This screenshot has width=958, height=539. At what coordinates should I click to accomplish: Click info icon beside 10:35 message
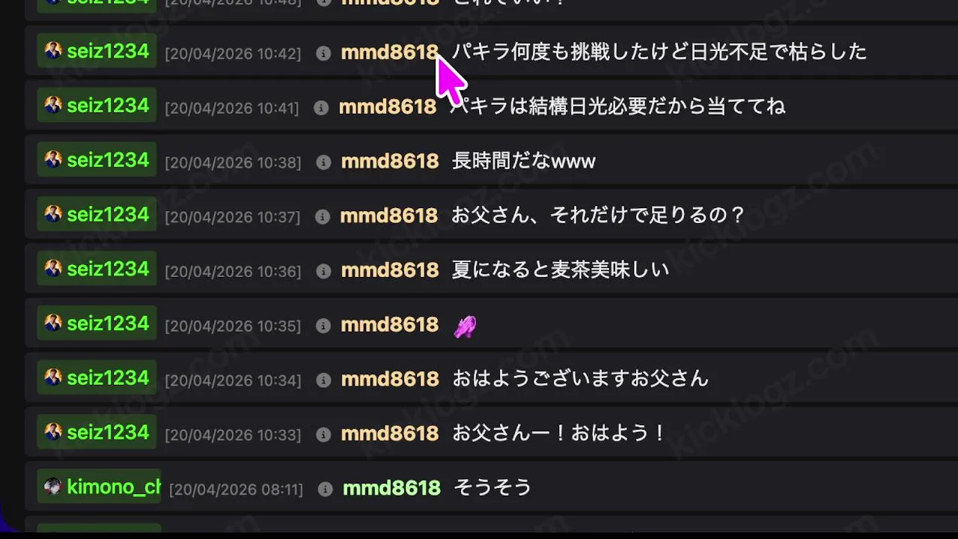(x=323, y=326)
